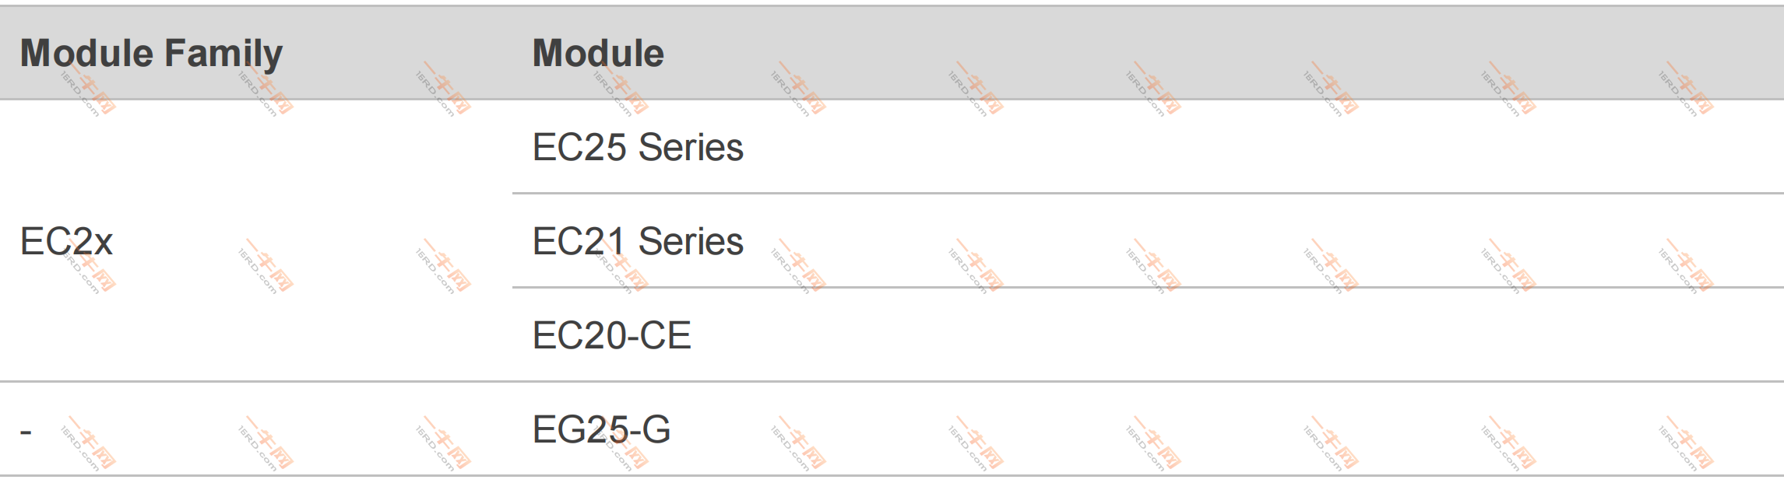Click the "Module Family" column header
Screen dimensions: 1784x483
coord(151,54)
